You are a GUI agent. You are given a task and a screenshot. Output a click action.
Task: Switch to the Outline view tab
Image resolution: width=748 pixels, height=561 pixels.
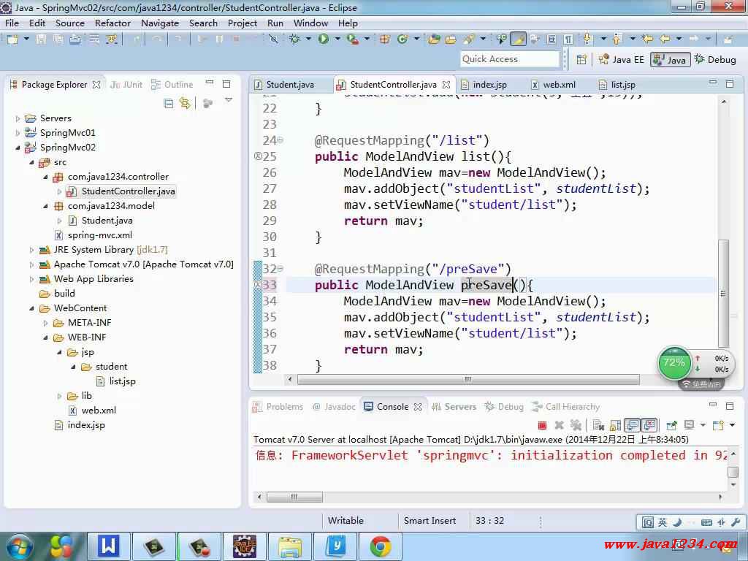[172, 85]
